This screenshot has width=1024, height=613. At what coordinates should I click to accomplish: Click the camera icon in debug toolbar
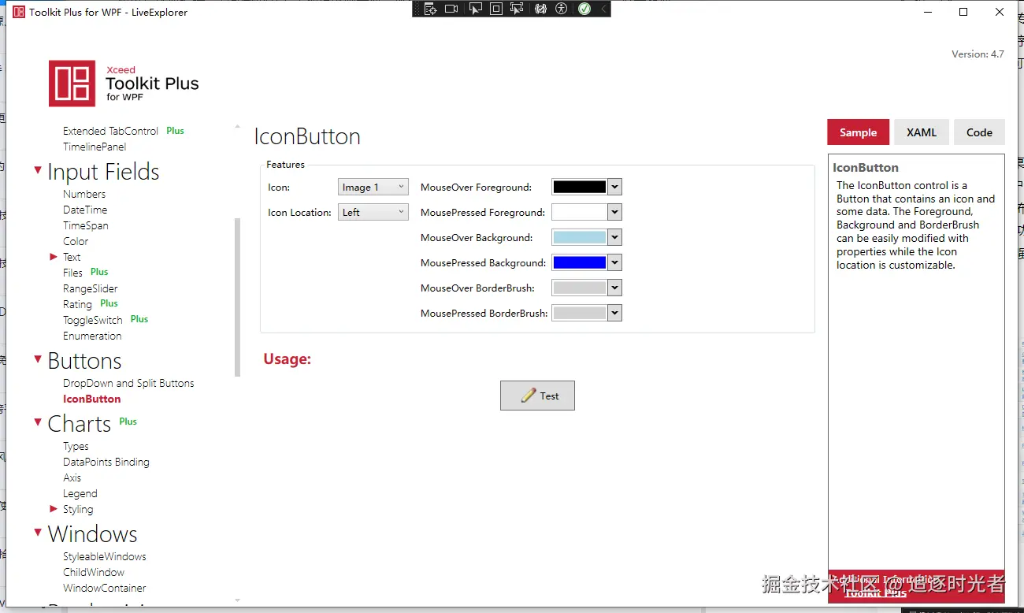coord(451,9)
